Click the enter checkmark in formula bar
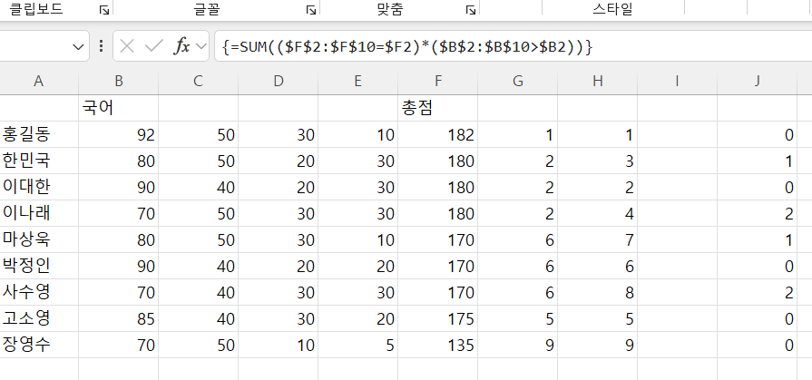The height and width of the screenshot is (380, 812). pyautogui.click(x=154, y=46)
